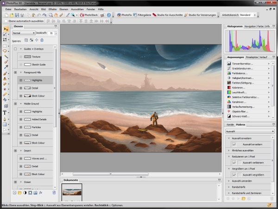Click the Deckkraft opacity value field

click(x=51, y=33)
